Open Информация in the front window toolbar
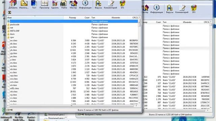 (85, 3)
